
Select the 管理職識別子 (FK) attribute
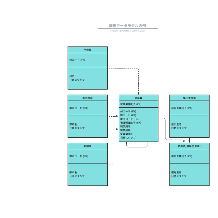pyautogui.click(x=131, y=123)
